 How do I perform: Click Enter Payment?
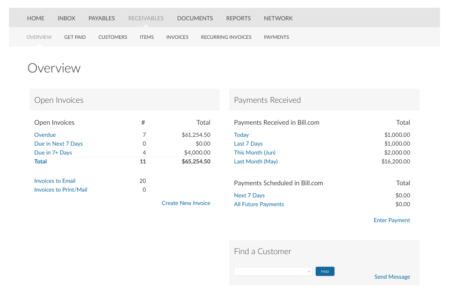coord(392,220)
